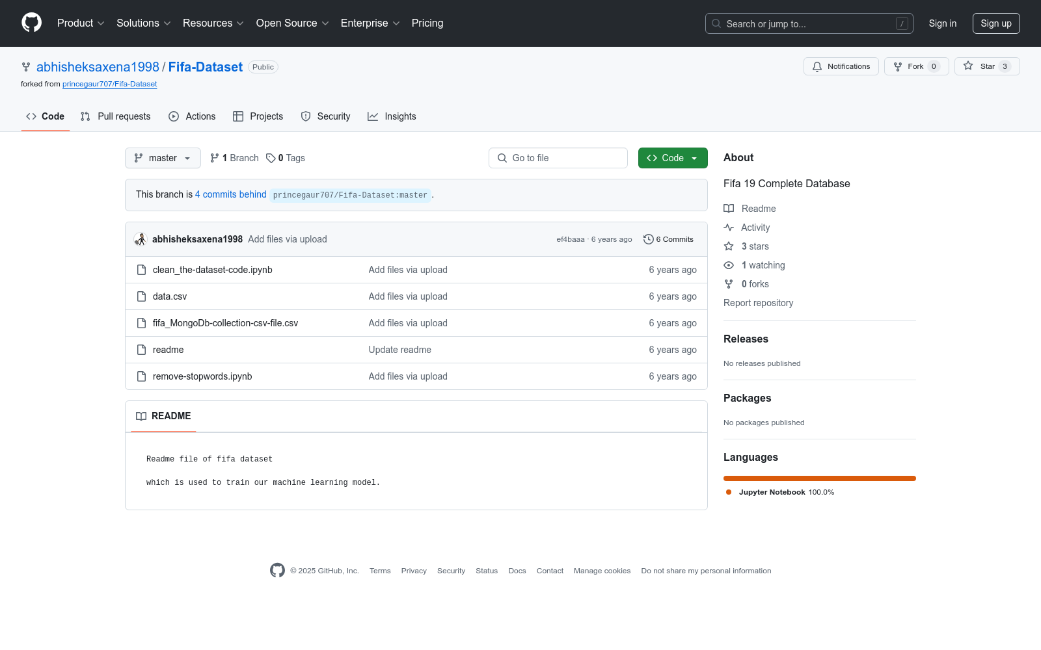This screenshot has width=1041, height=650.
Task: Click Report repository
Action: tap(759, 303)
